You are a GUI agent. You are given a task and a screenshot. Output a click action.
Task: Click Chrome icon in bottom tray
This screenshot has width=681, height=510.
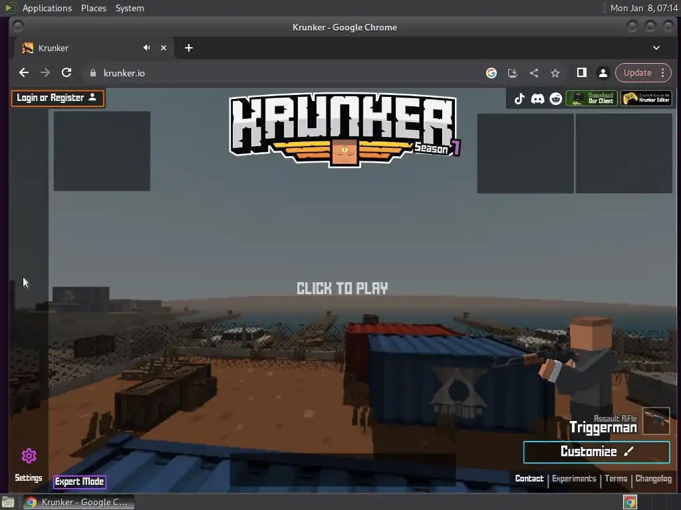(x=630, y=502)
